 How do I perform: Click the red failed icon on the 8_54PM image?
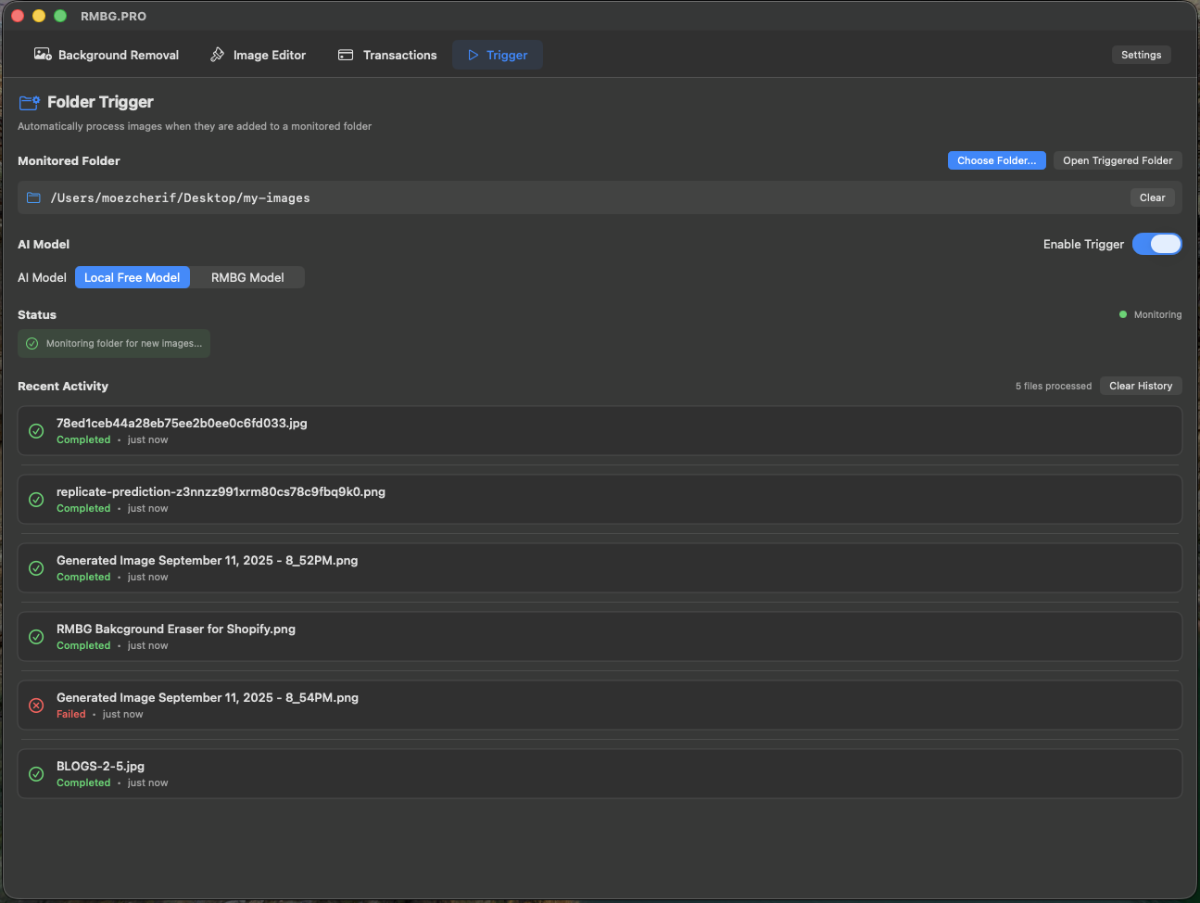click(x=36, y=706)
